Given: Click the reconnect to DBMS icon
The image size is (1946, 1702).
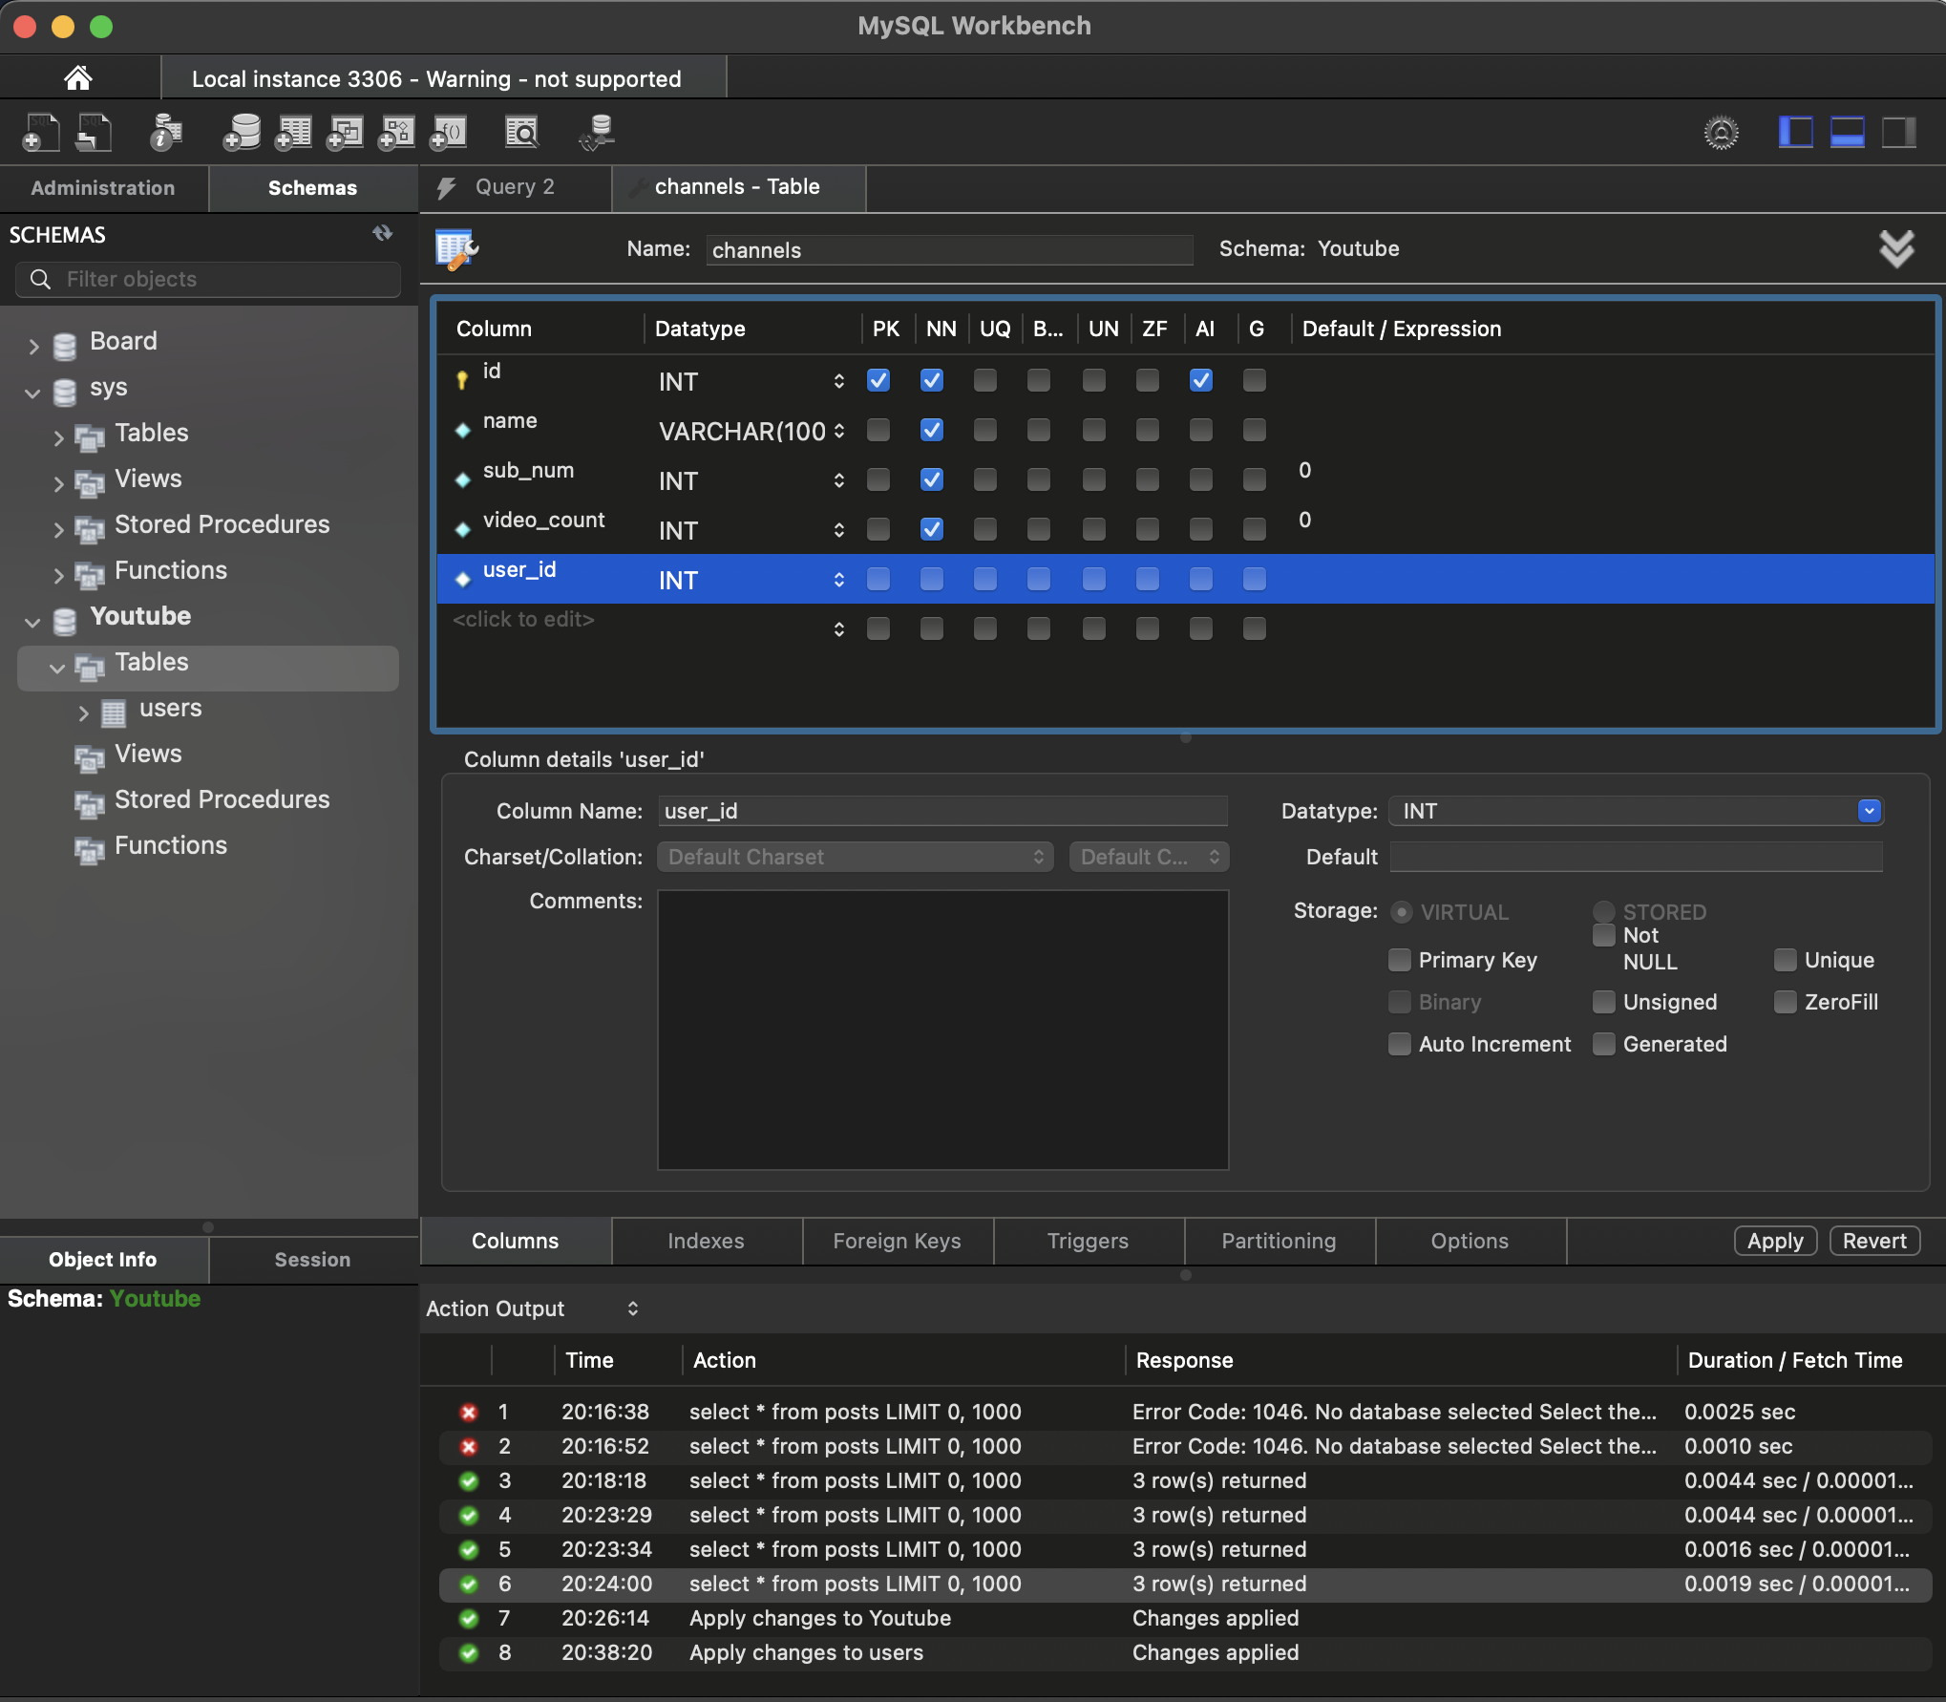Looking at the screenshot, I should pos(598,132).
